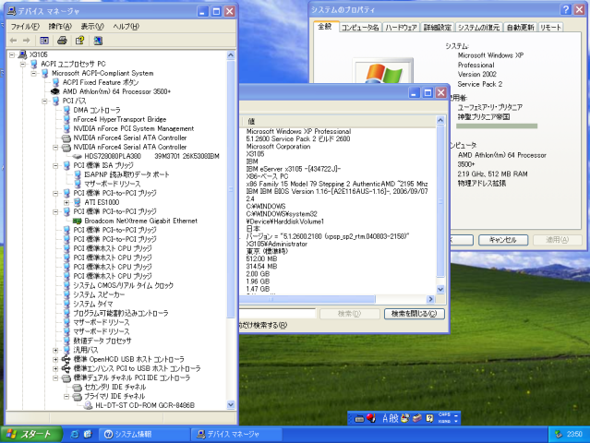Click the close search button in System Information
Viewport: 590px width, 443px height.
click(414, 314)
